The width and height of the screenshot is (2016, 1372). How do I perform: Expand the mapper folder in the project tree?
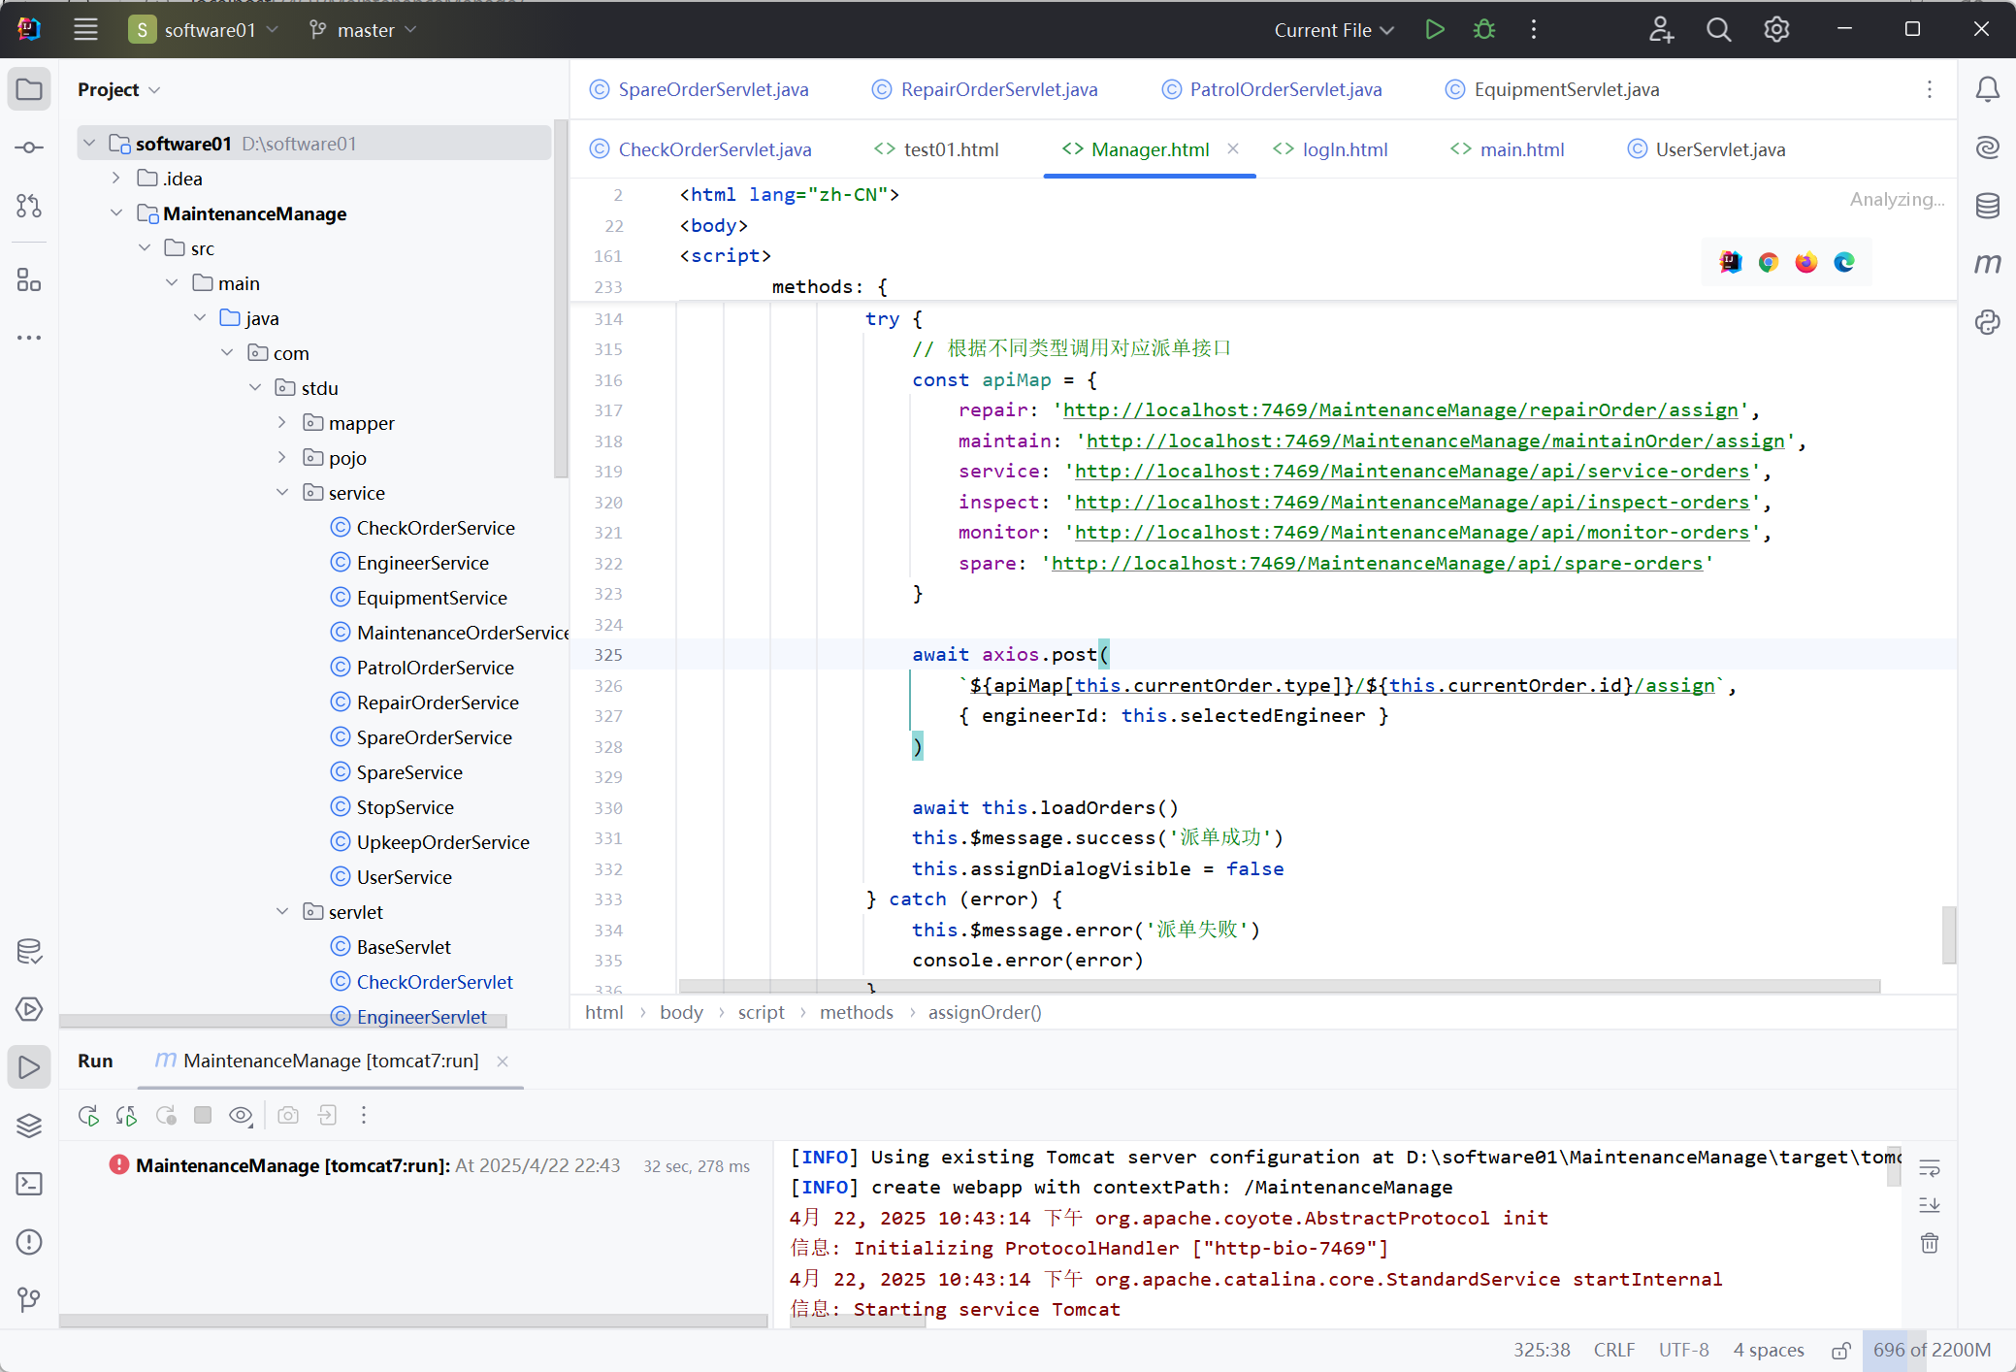(x=282, y=423)
